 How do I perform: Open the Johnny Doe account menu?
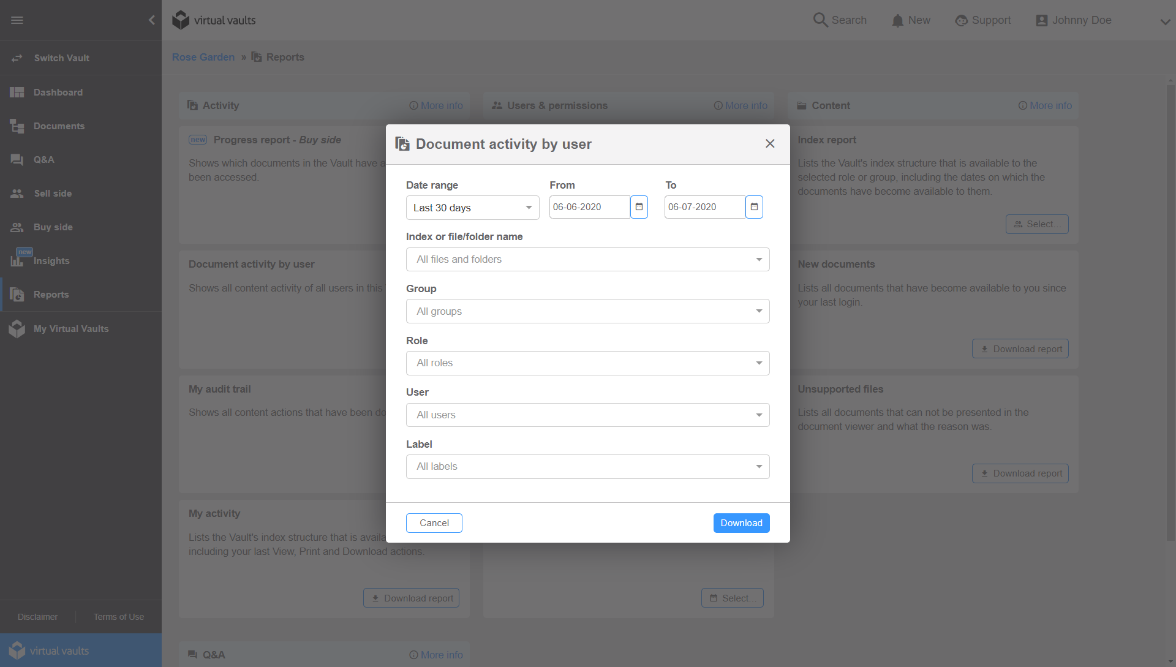(1073, 20)
